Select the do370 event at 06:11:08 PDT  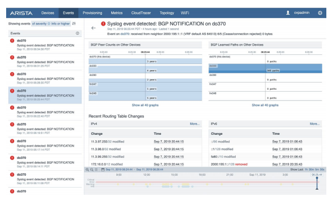[45, 179]
